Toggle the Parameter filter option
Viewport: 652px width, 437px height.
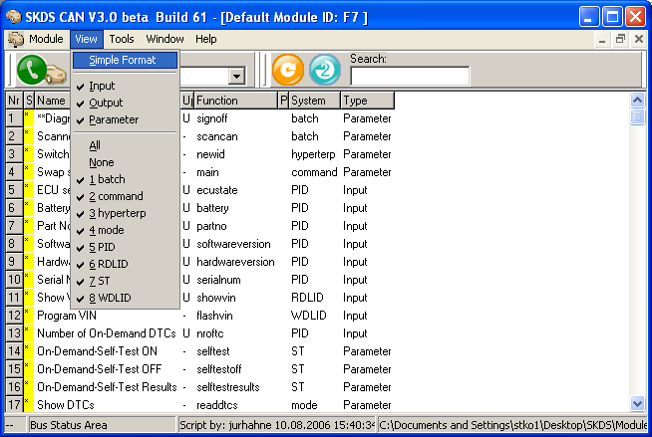pos(113,119)
